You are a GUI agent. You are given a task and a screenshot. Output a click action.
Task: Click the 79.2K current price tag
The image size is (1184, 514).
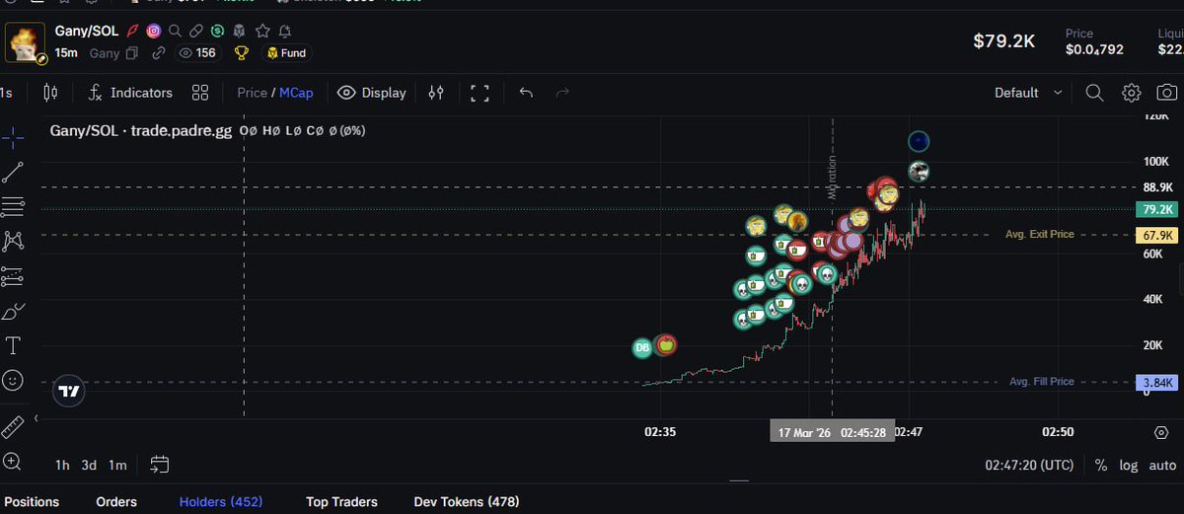(x=1157, y=209)
